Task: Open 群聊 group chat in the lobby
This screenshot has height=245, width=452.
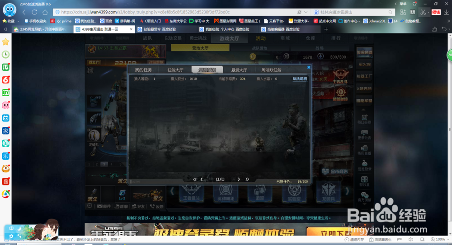Action: point(121,206)
